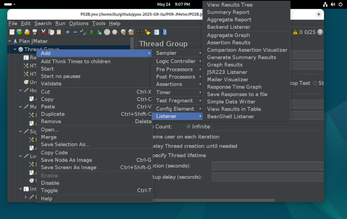Toggle the Infinite loop count checkbox
Screen dimensions: 347x219
(188, 127)
